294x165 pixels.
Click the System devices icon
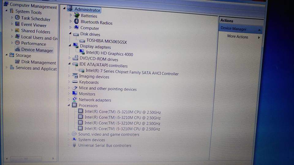pos(74,139)
